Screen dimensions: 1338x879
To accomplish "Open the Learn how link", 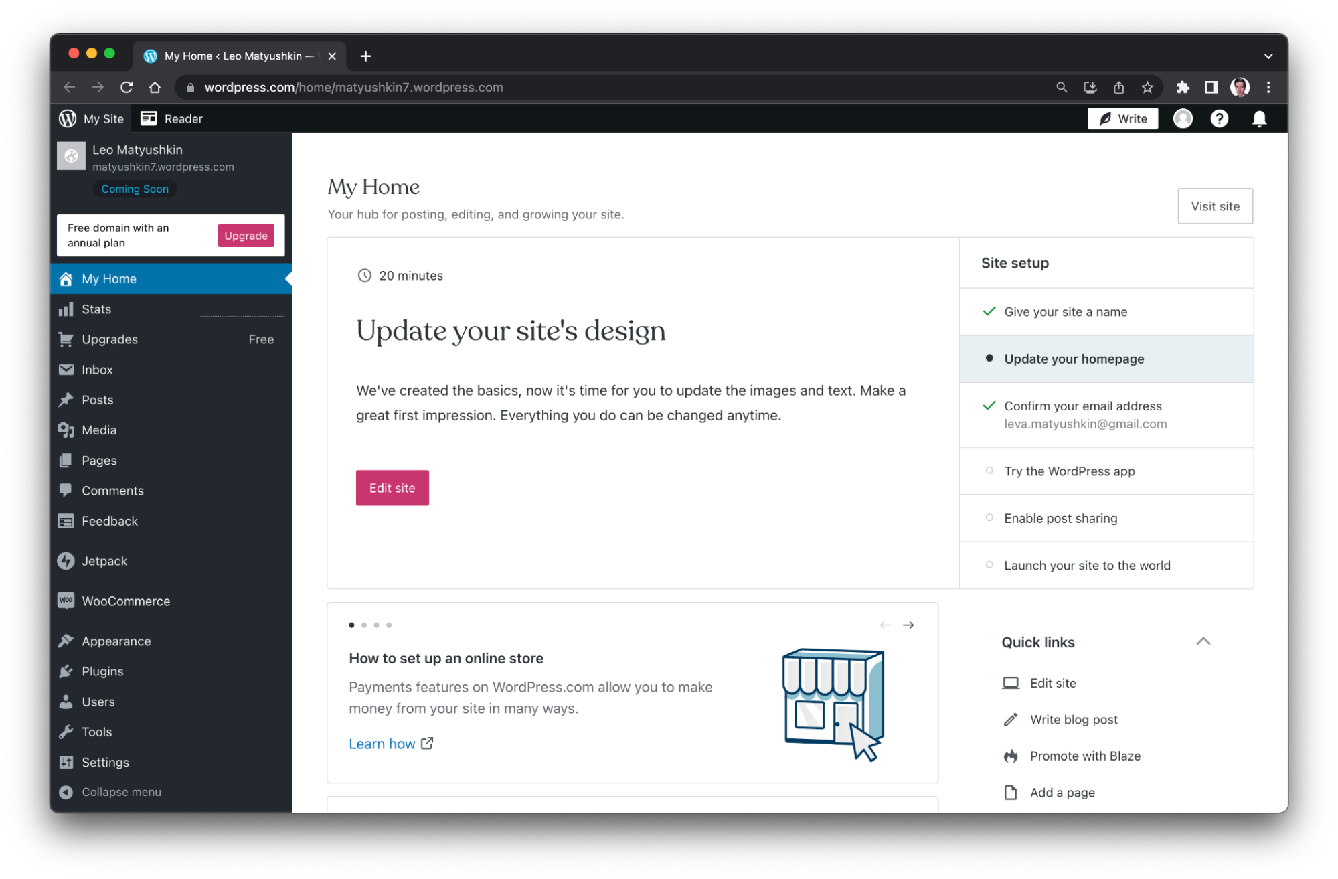I will coord(391,744).
